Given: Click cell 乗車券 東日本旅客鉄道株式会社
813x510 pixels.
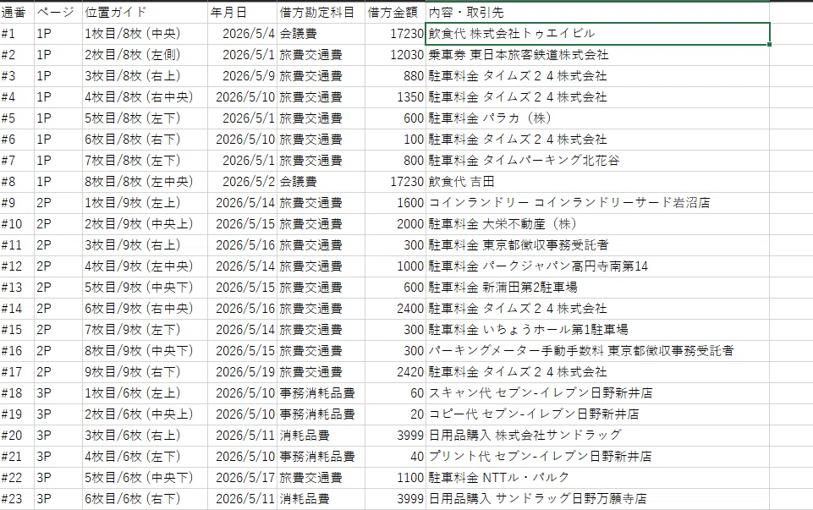Looking at the screenshot, I should tap(597, 55).
